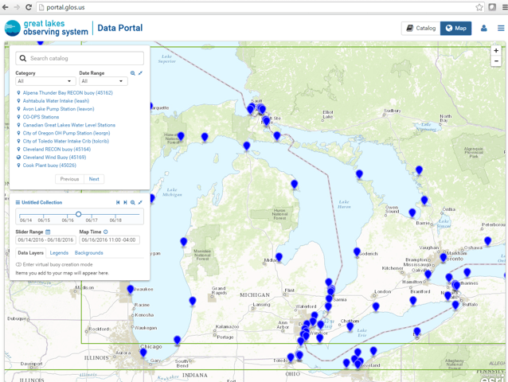This screenshot has height=382, width=508.
Task: Open Alpena Thunder Bay RECON buoy (45162)
Action: pos(68,92)
